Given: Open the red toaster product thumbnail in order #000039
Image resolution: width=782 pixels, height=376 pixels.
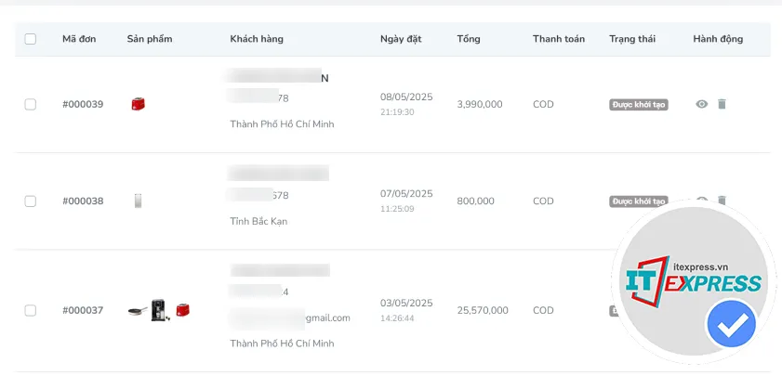Looking at the screenshot, I should click(x=139, y=104).
